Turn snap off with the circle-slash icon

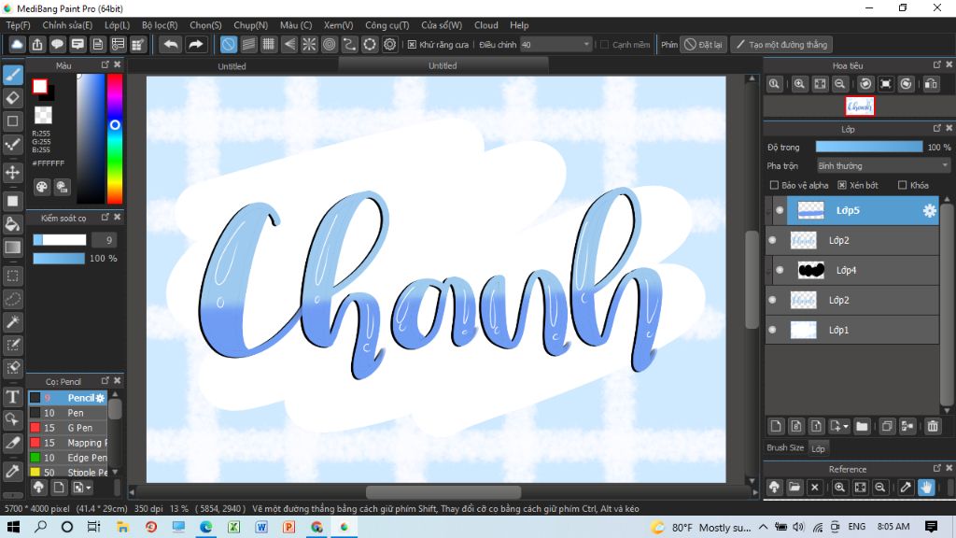pos(228,45)
